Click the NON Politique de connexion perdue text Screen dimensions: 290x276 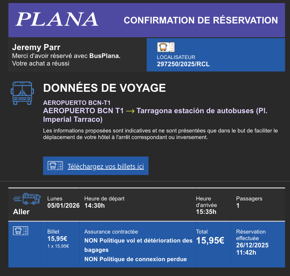(135, 259)
